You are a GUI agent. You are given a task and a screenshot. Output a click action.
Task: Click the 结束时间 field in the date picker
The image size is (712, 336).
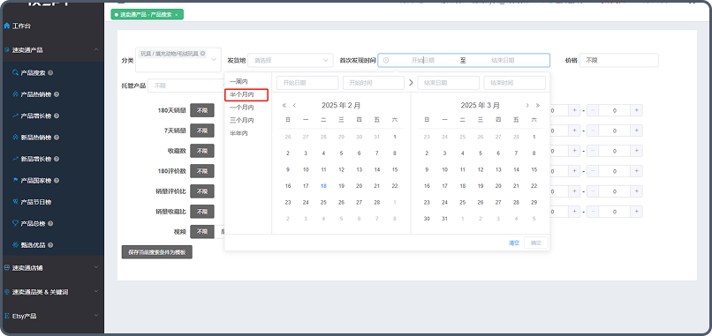pos(514,83)
